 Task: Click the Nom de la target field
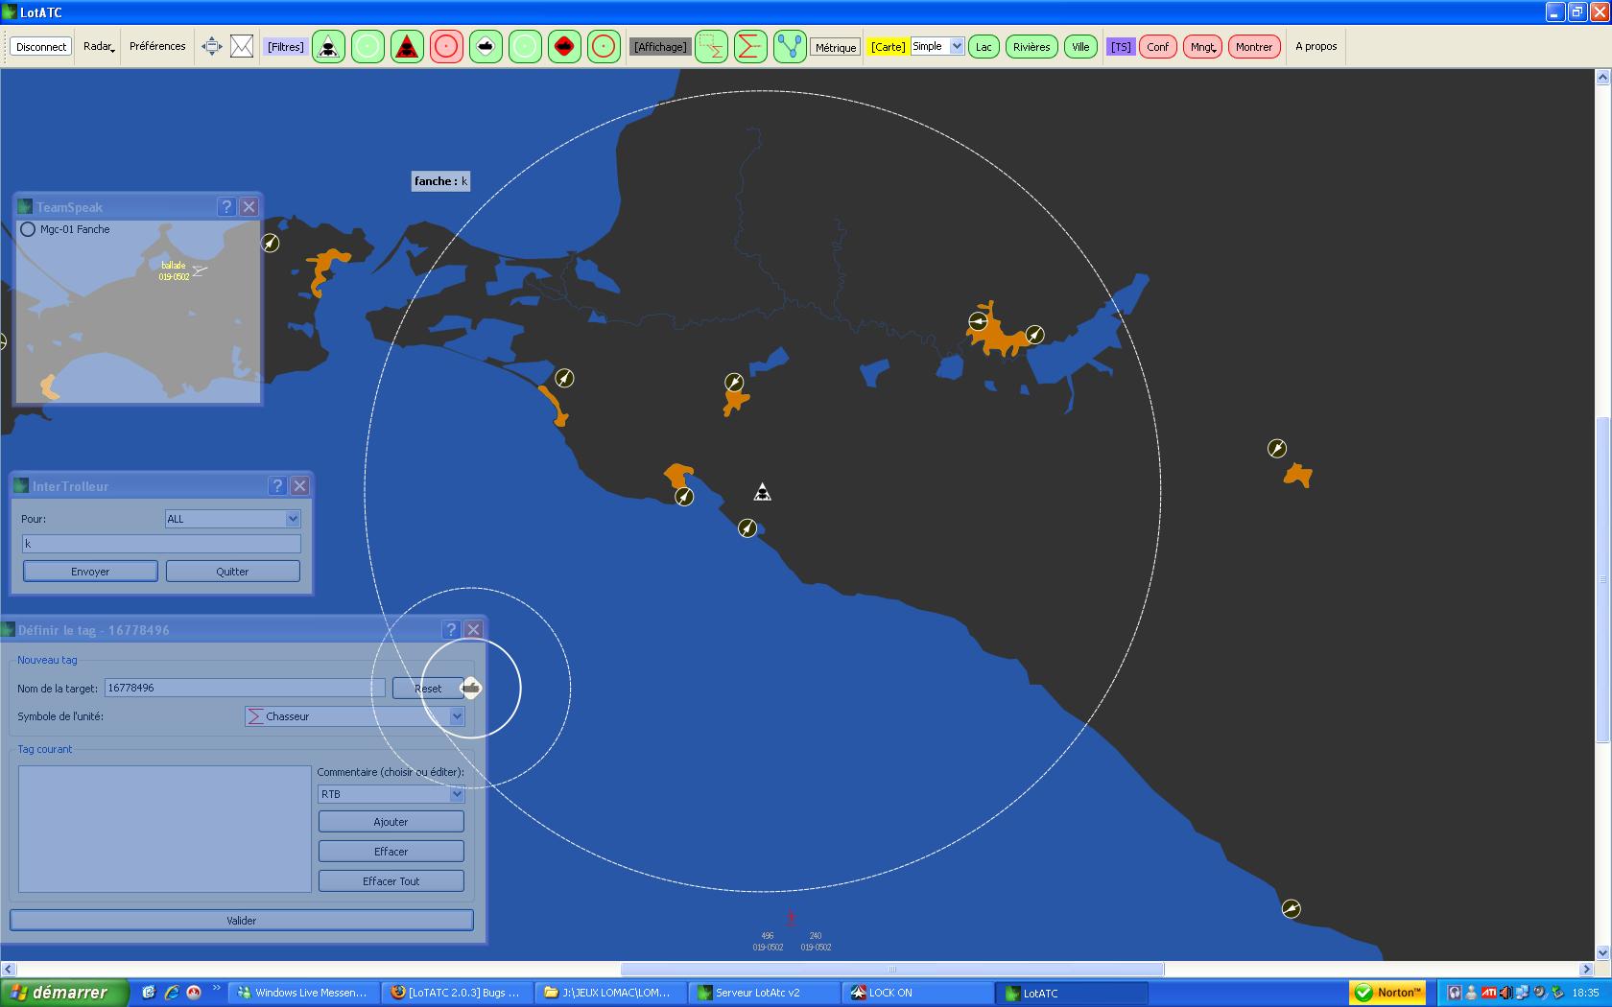(244, 688)
